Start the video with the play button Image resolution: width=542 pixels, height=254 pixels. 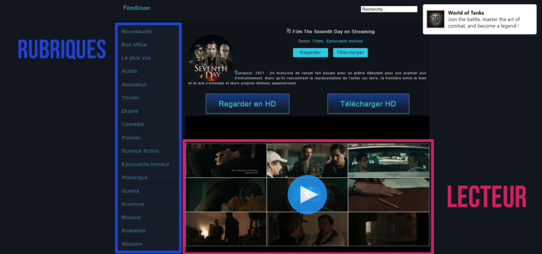(307, 195)
